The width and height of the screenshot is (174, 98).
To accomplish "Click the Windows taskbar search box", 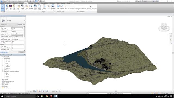I will pos(20,96).
